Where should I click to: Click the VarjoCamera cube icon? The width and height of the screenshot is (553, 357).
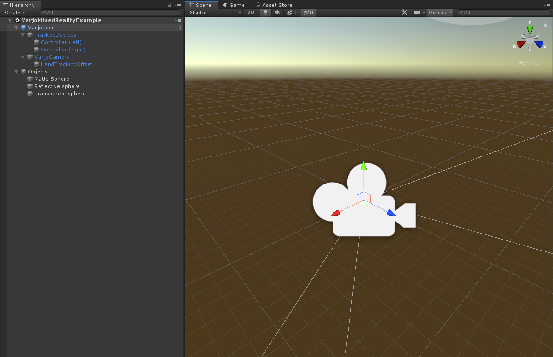point(30,57)
